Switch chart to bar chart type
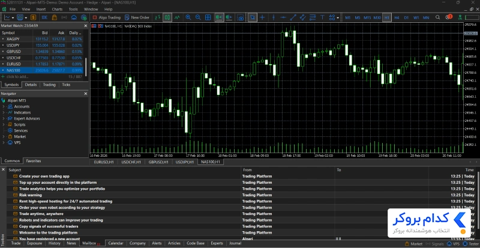 [157, 17]
